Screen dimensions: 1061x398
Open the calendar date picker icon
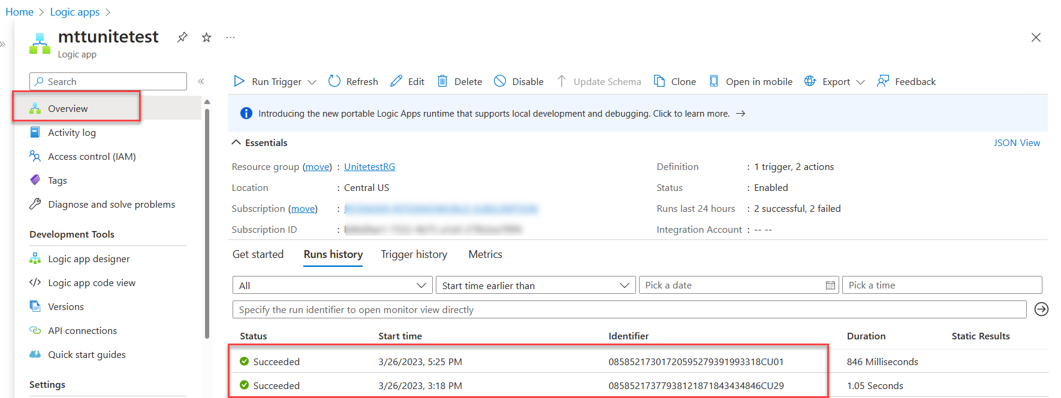coord(830,285)
